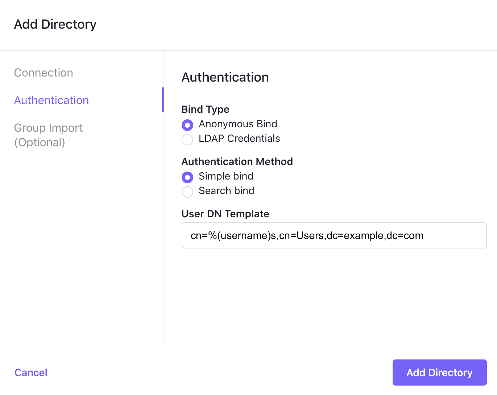497x395 pixels.
Task: Choose Search bind authentication method
Action: click(187, 192)
